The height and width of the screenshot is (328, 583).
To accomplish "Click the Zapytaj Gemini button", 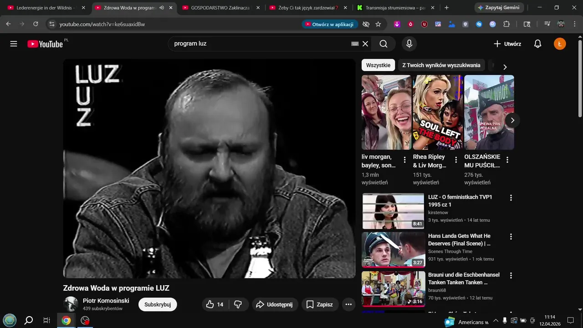I will [x=499, y=8].
